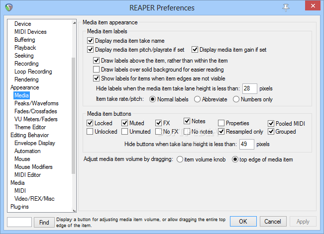324x234 pixels.
Task: Click the Apply button
Action: click(303, 222)
